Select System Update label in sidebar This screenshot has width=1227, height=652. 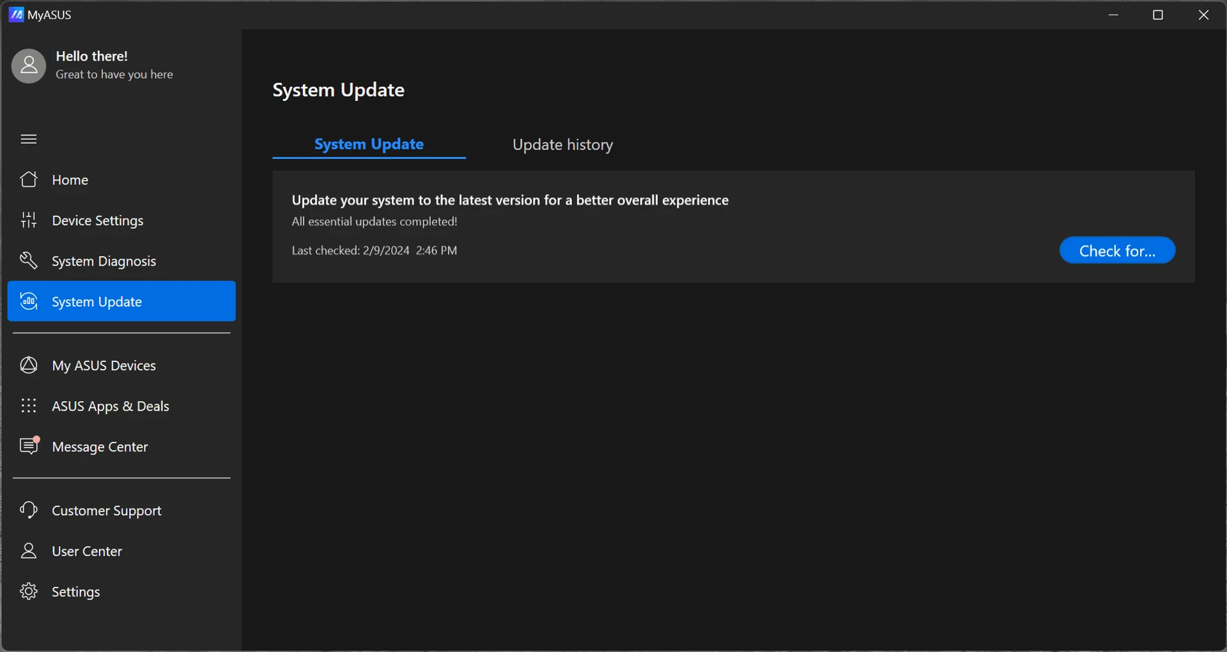[97, 302]
